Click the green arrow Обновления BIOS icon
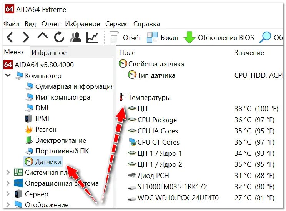The height and width of the screenshot is (211, 286). 190,37
